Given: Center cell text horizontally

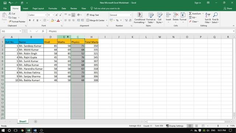Looking at the screenshot, I should click(x=69, y=20).
